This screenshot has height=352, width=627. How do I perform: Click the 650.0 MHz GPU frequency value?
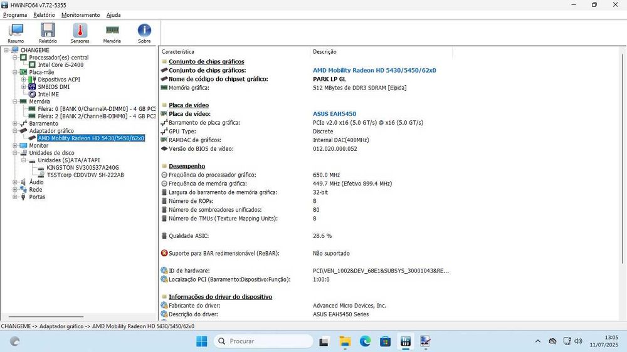[x=326, y=175]
